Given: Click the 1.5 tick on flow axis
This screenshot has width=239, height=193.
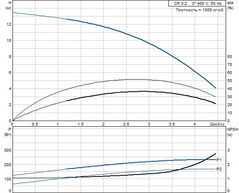Looking at the screenshot, I should point(81,124).
